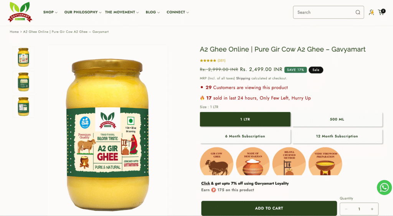Click the Made of Desi Makhan badge
393x216 pixels.
click(x=253, y=161)
